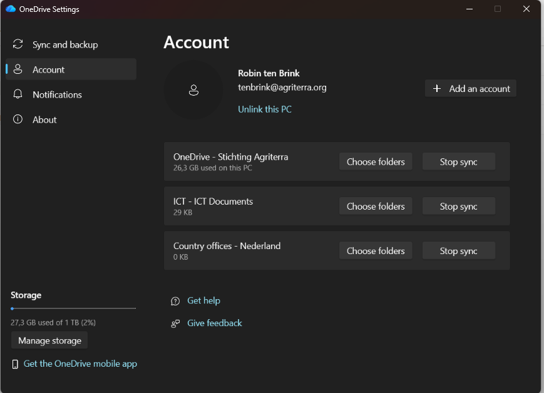The height and width of the screenshot is (393, 544).
Task: Stop sync for ICT - ICT Documents
Action: click(x=459, y=206)
